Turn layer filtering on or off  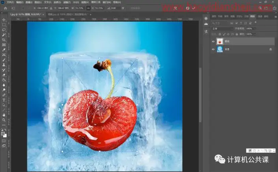[x=256, y=22]
